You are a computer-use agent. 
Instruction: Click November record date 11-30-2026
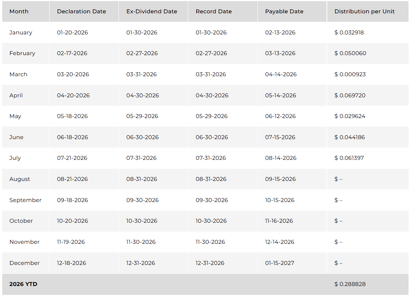210,242
